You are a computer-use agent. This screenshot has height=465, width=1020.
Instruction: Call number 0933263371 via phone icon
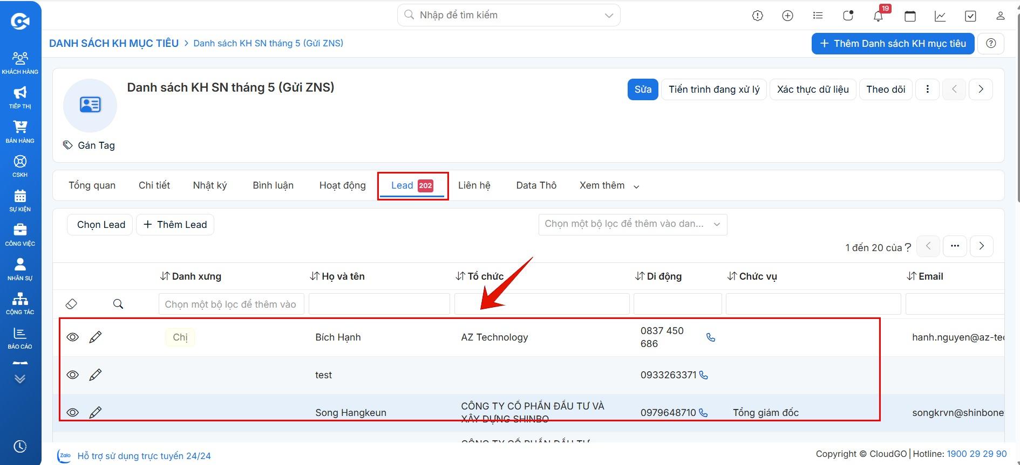click(703, 375)
